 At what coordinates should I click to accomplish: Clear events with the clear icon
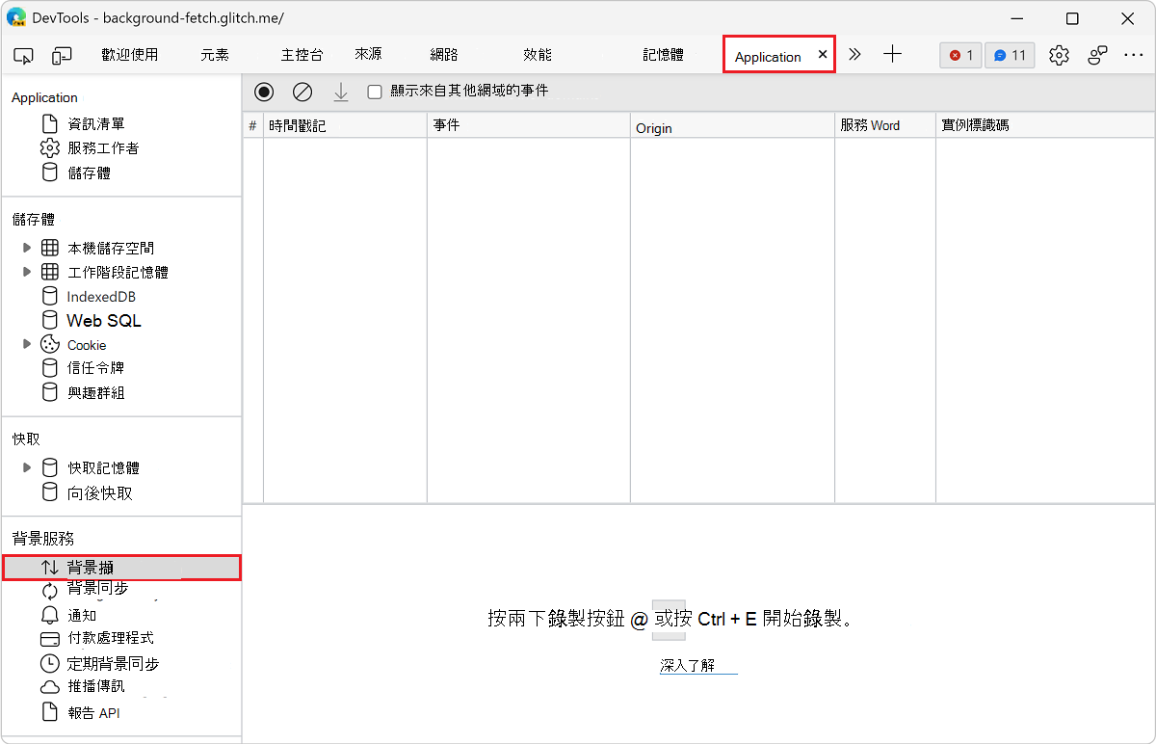tap(302, 92)
